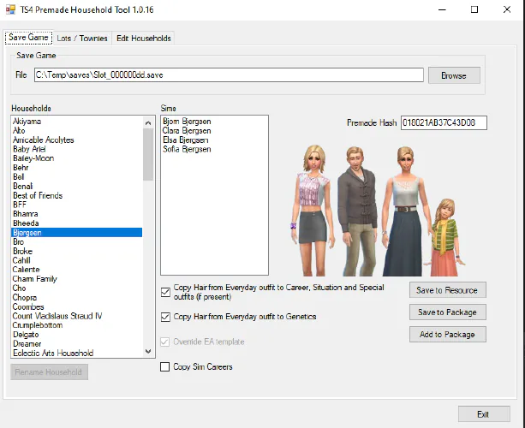Choose Count Vladislaus Straud IV household
Screen dimensions: 525x428
(57, 316)
